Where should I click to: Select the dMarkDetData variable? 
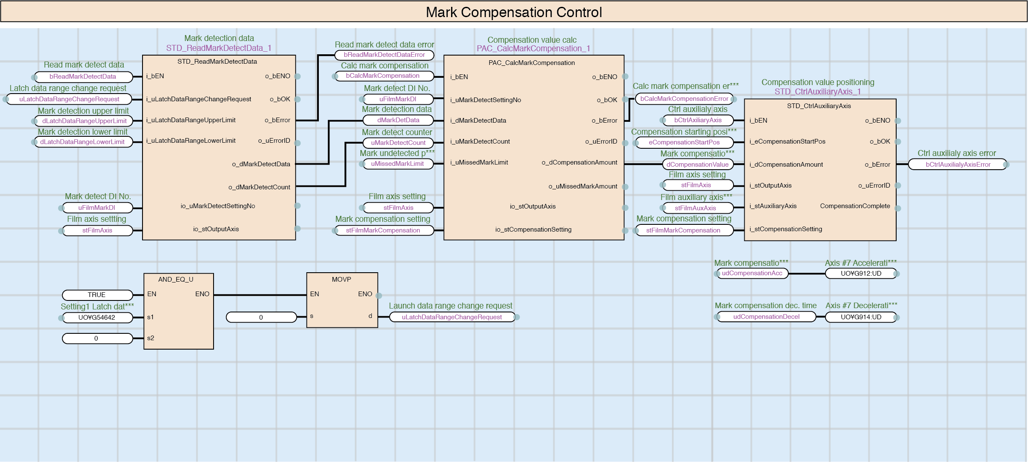(398, 121)
